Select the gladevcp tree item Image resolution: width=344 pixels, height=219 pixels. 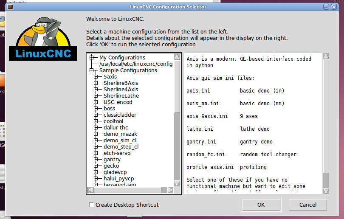coord(115,172)
